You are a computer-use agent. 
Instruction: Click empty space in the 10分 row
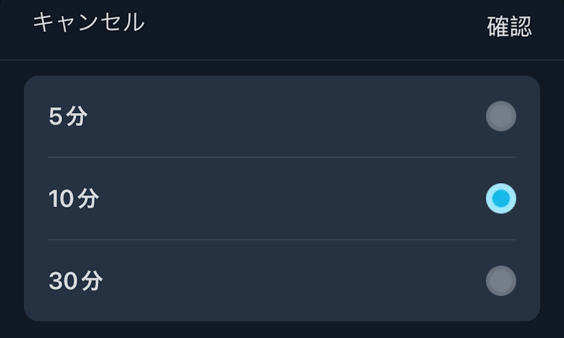click(x=289, y=199)
